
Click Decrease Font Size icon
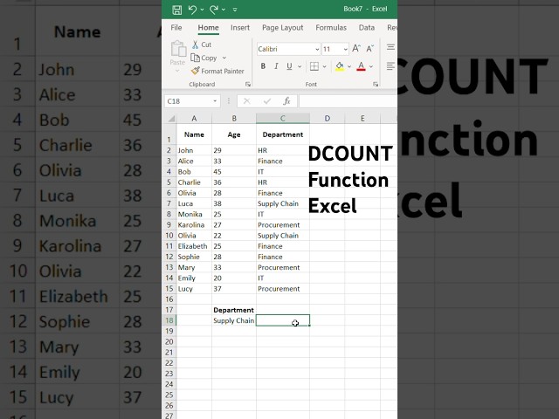click(x=370, y=49)
